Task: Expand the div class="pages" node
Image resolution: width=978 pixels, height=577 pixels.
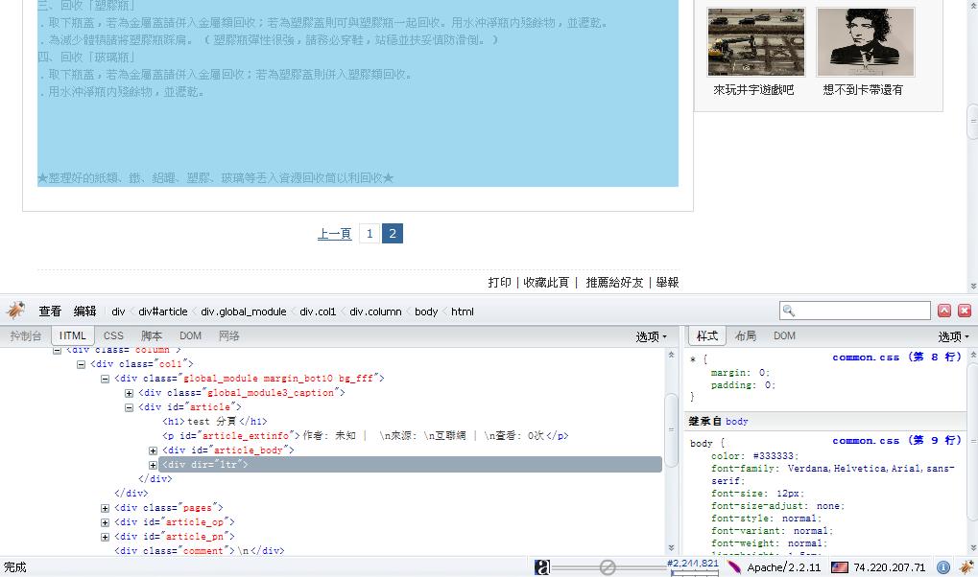Action: [x=105, y=508]
